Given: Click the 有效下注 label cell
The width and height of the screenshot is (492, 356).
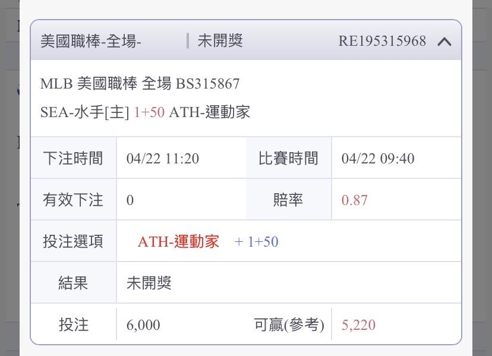Looking at the screenshot, I should 73,200.
